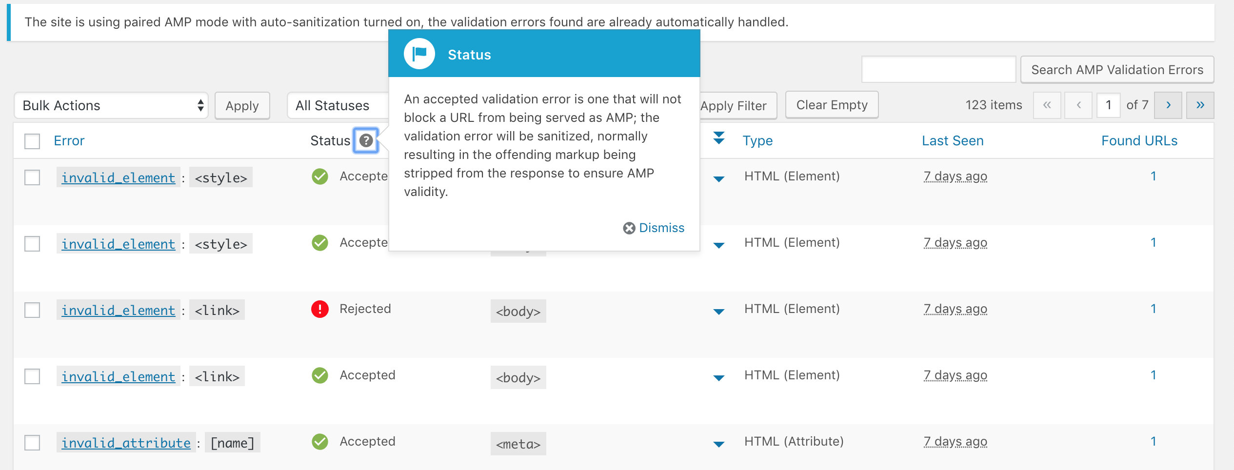Open second invalid_element style error link
Viewport: 1234px width, 470px height.
point(118,244)
